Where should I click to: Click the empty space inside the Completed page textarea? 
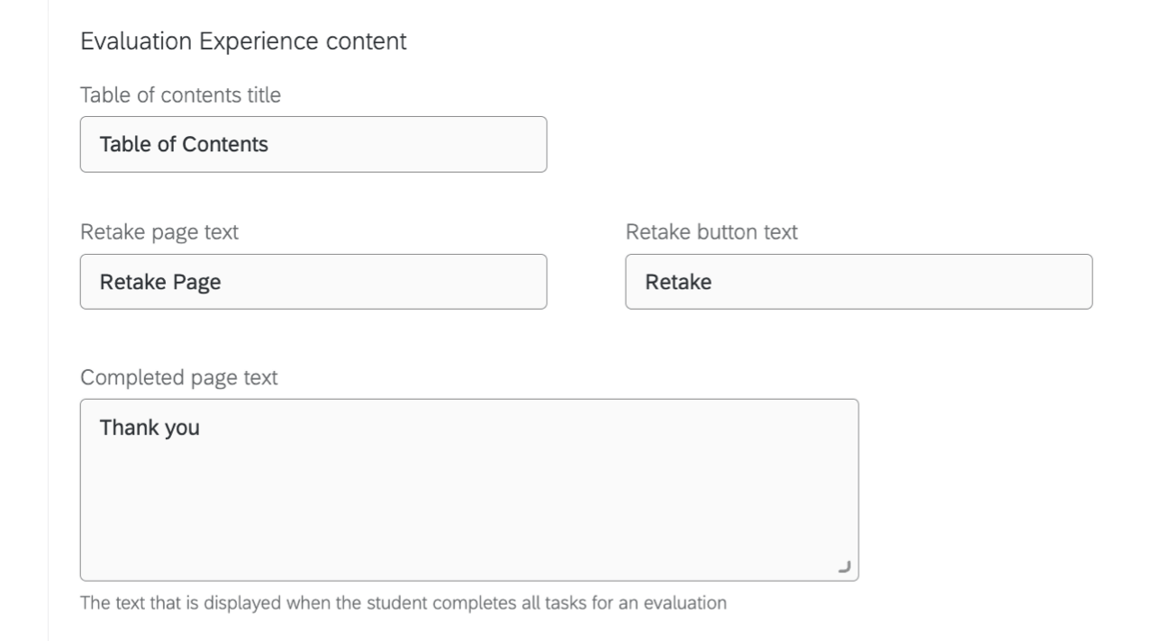point(468,513)
